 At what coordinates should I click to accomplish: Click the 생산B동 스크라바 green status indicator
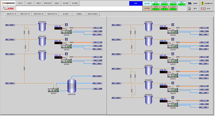[173, 9]
